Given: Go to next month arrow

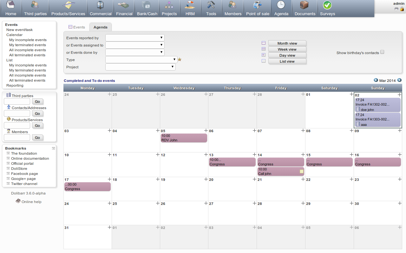Looking at the screenshot, I should [x=399, y=80].
